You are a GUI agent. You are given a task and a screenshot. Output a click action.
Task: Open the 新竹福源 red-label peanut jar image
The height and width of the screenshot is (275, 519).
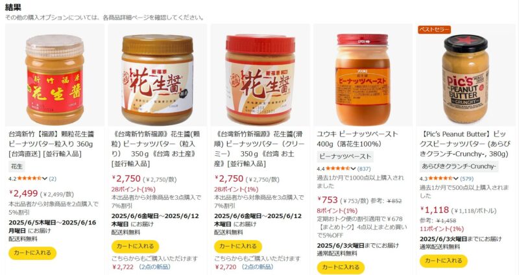54,79
